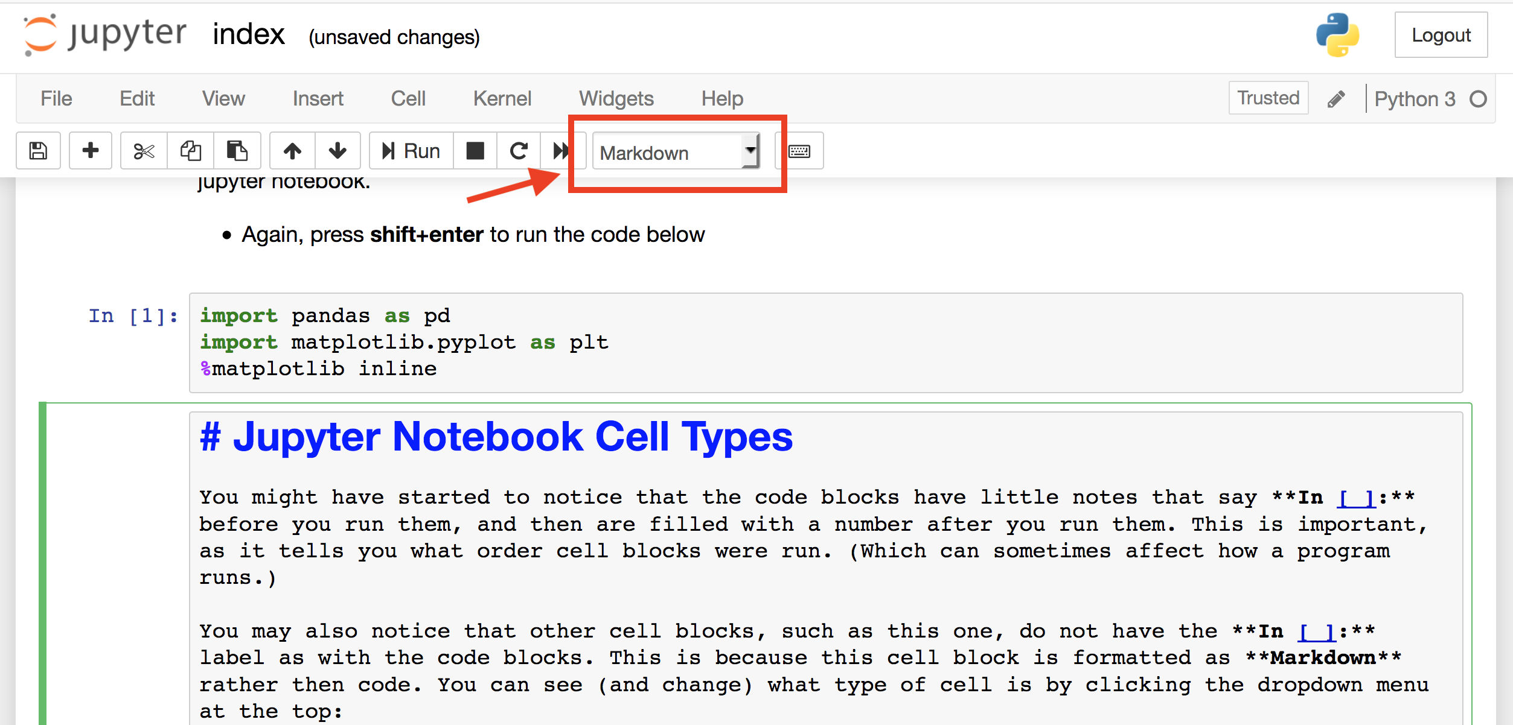
Task: Open the command palette keyboard icon
Action: click(799, 151)
